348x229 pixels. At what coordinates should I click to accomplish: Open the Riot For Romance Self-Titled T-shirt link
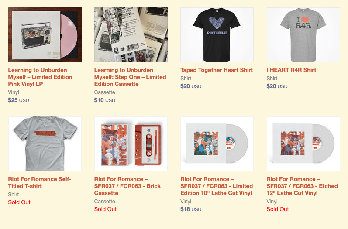click(x=39, y=182)
